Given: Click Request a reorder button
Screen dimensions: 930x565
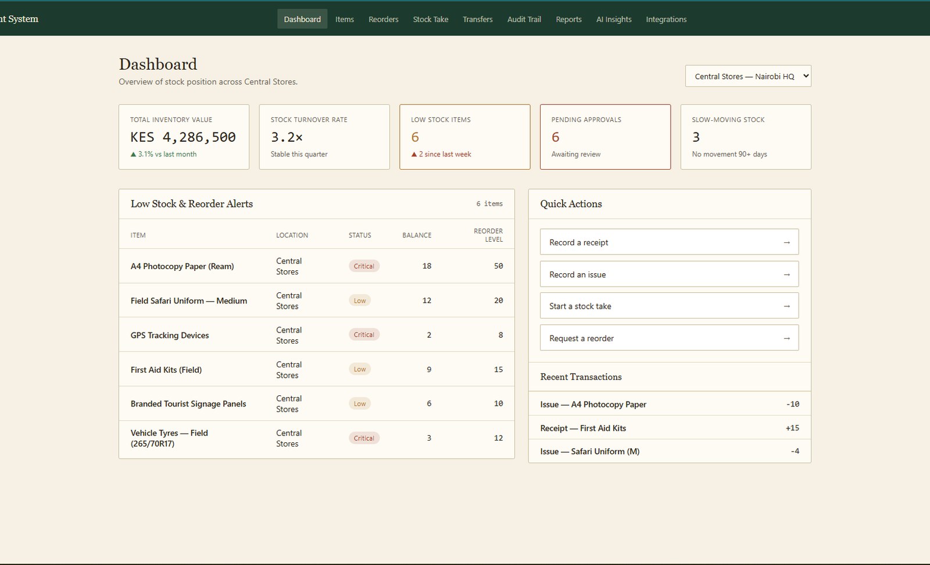Looking at the screenshot, I should 669,338.
